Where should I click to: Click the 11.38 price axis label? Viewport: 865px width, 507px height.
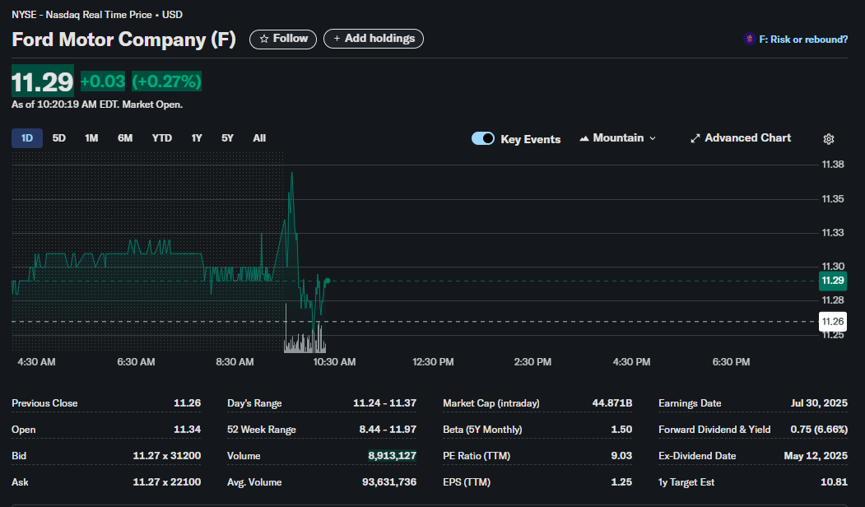833,165
